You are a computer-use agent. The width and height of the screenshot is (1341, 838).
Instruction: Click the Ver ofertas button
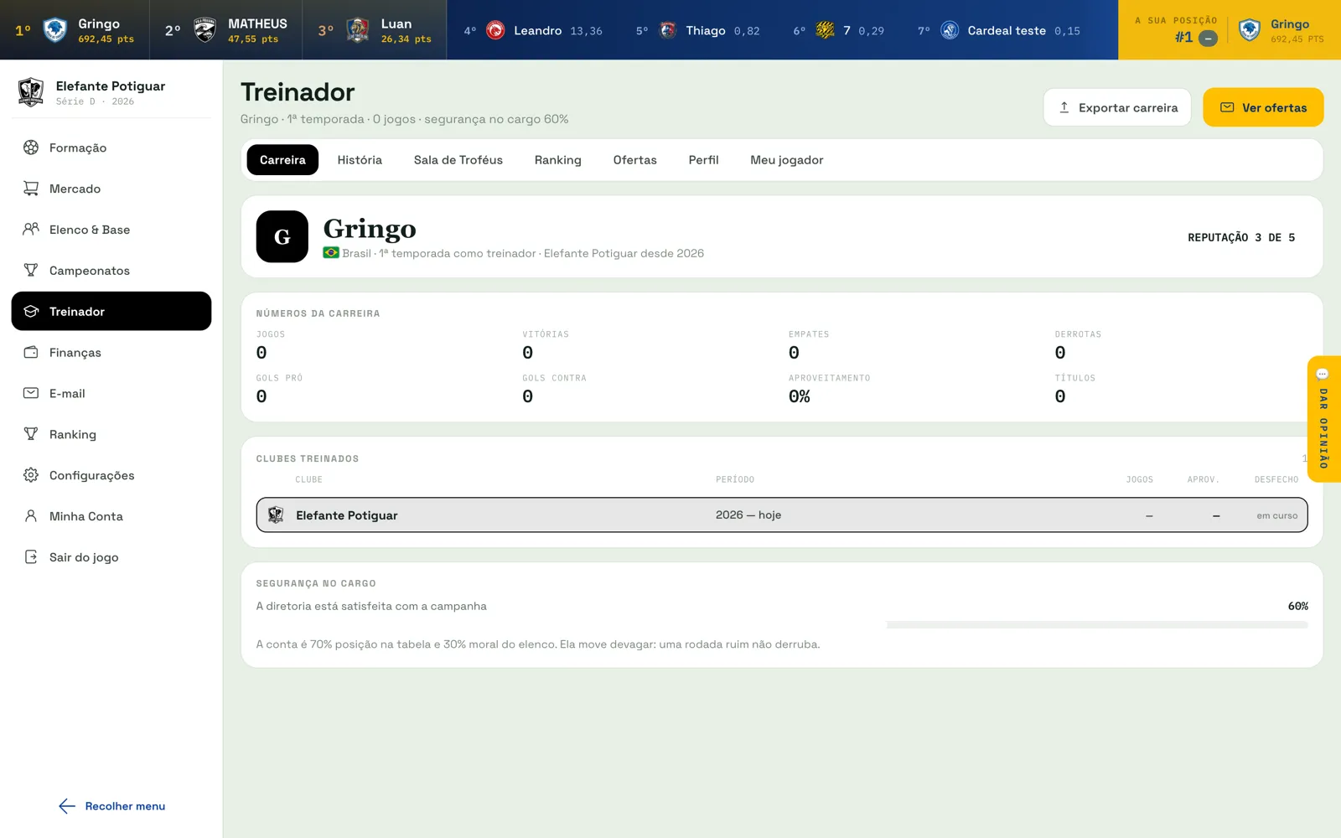tap(1263, 107)
